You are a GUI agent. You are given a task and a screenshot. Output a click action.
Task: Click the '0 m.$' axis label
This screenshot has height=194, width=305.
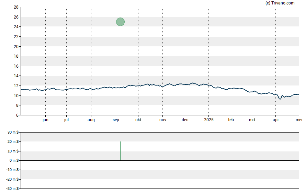(x=14, y=161)
